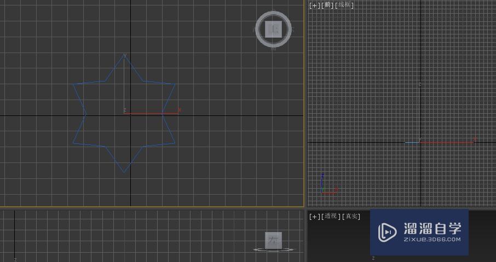Screen dimensions: 496x262
Task: Click the Y axis handle of the star's gizmo
Action: 124,84
